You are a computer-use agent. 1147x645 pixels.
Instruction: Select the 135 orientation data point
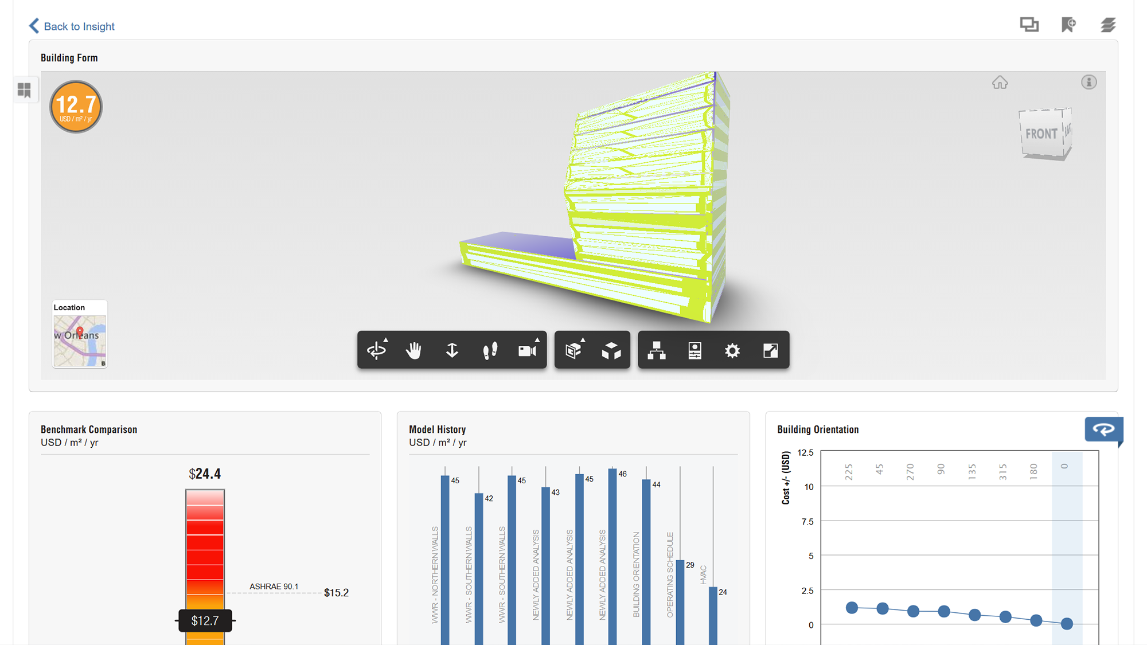pyautogui.click(x=974, y=615)
